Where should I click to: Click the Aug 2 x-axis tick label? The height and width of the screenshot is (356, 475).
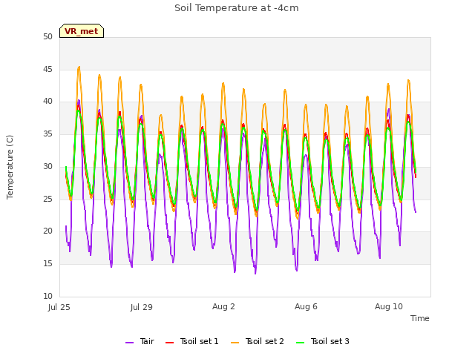point(223,306)
